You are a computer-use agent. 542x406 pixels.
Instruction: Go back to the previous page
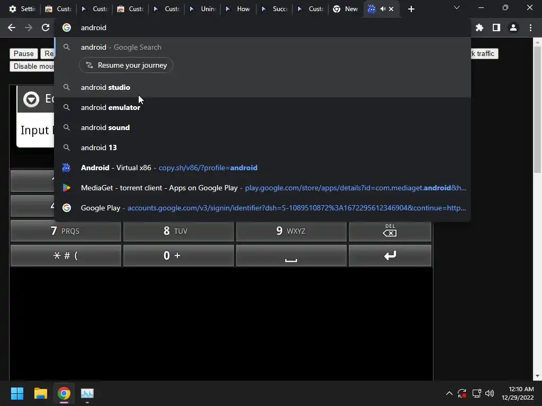(x=12, y=27)
